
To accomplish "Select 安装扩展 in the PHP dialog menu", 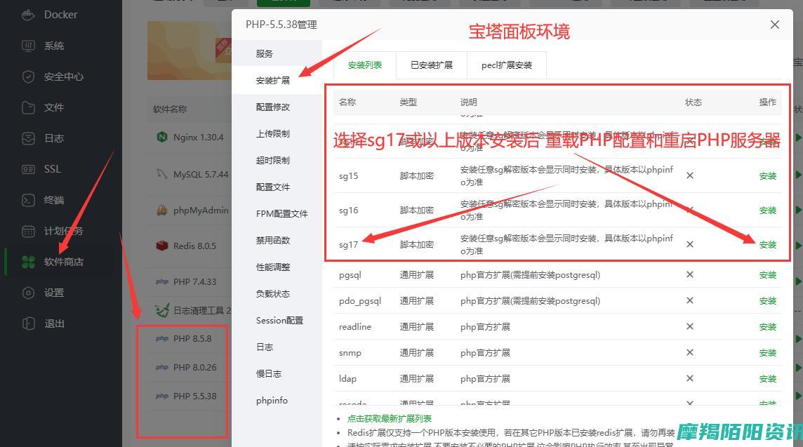I will point(273,81).
